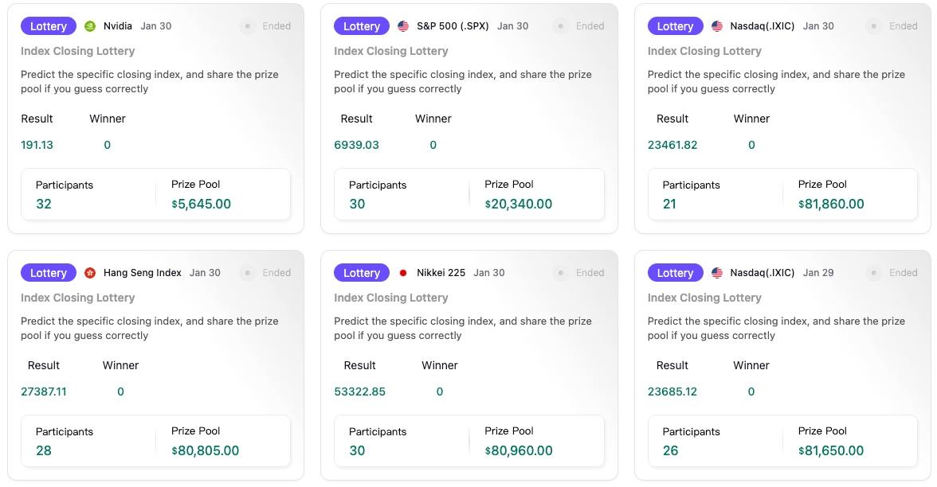This screenshot has width=937, height=487.
Task: Click the Lottery badge on Hang Seng Index card
Action: 49,273
